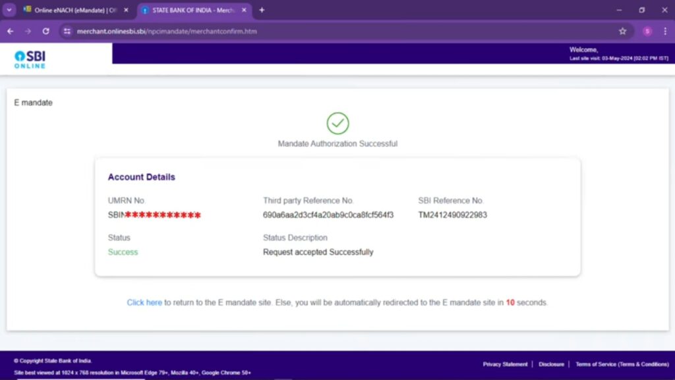
Task: Restore down the browser window
Action: (x=642, y=10)
